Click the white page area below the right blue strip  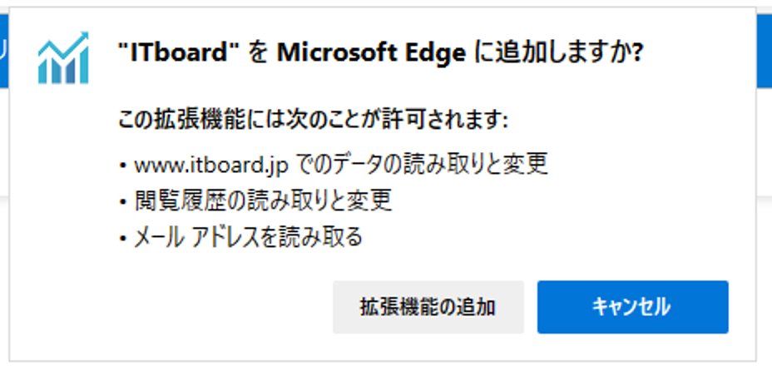click(x=765, y=143)
